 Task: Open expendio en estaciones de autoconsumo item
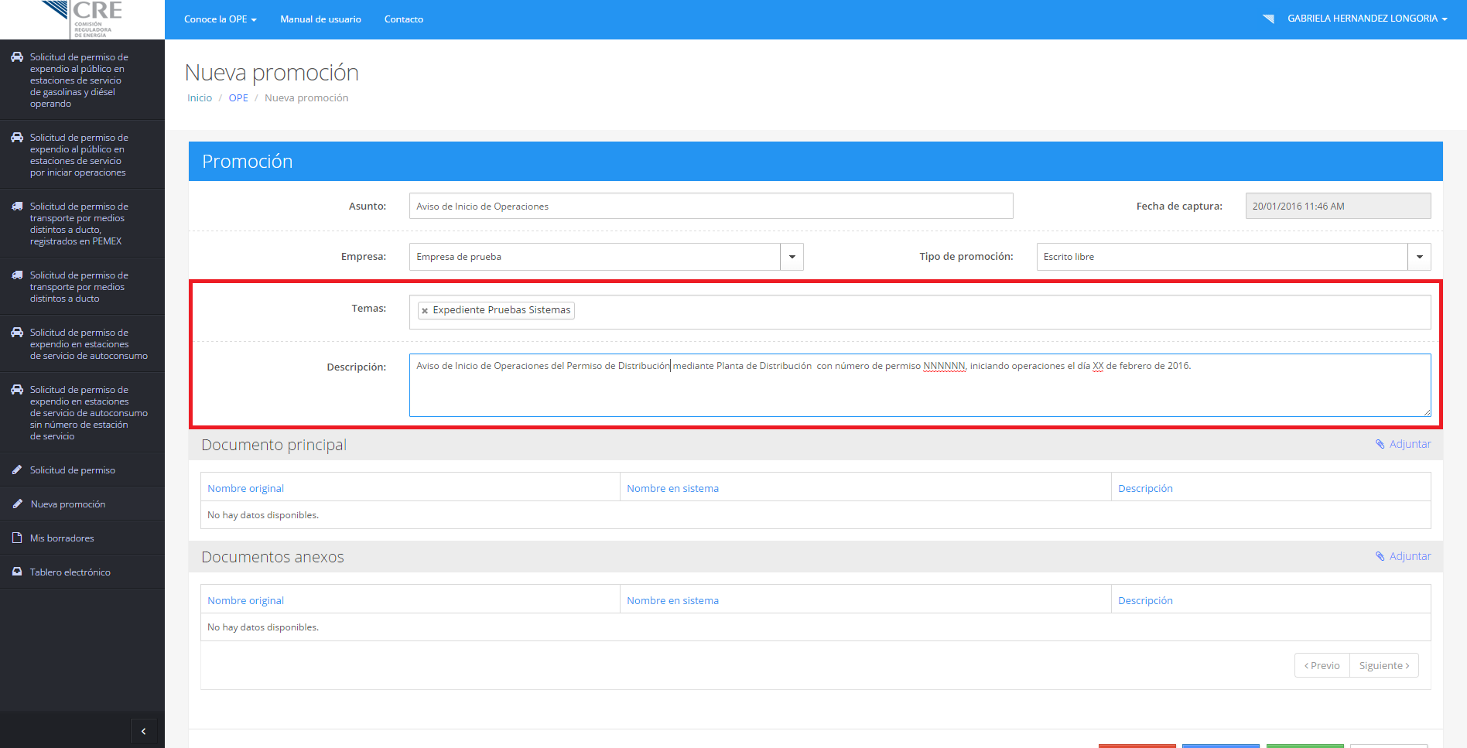82,343
